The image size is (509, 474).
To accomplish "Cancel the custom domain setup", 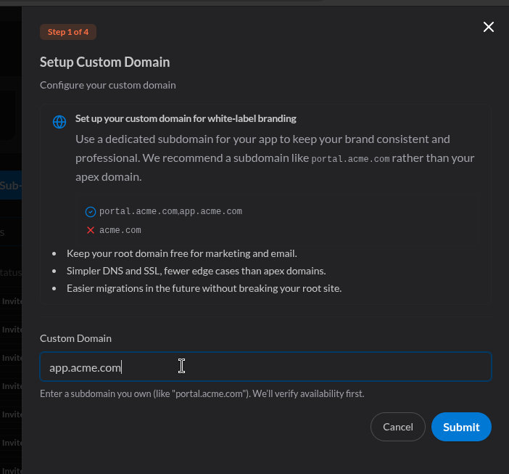I will [x=397, y=427].
